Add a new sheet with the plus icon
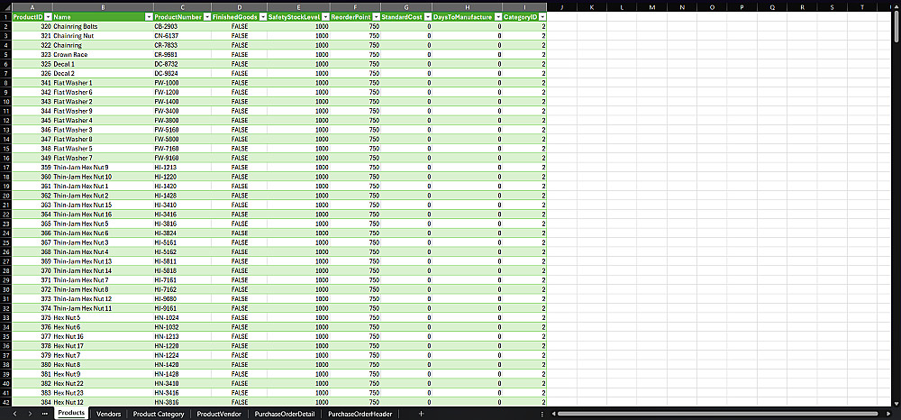 click(421, 414)
